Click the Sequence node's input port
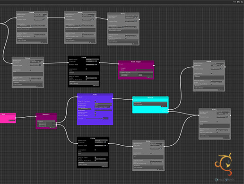The height and width of the screenshot is (184, 244). (x=36, y=116)
